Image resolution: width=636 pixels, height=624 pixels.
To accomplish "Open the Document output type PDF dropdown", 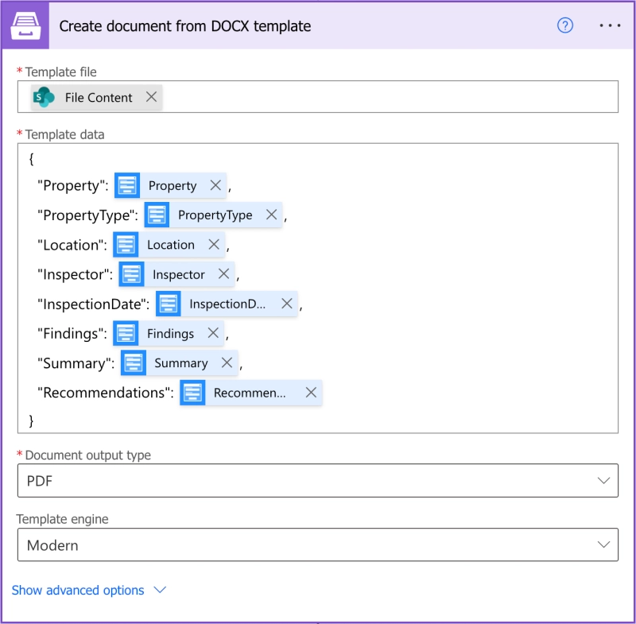I will click(x=317, y=480).
